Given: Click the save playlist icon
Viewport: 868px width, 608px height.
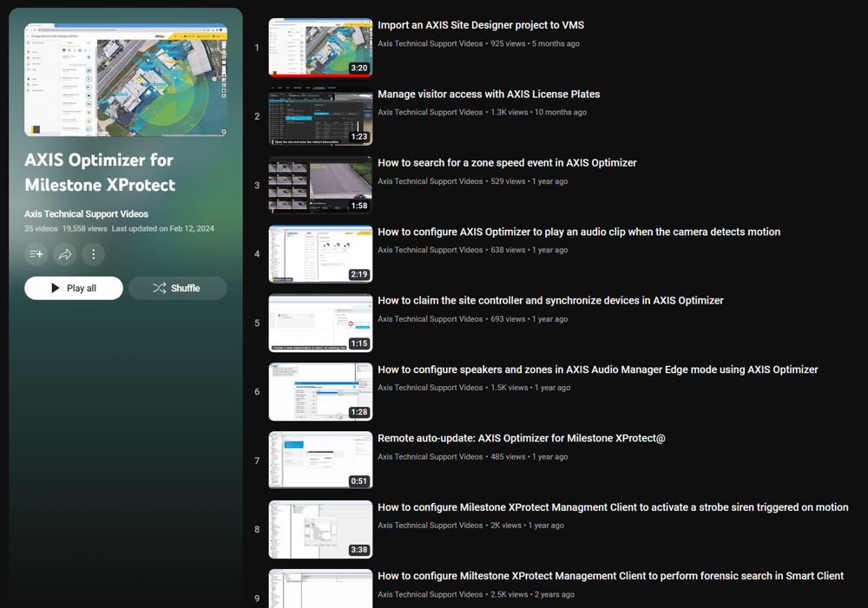Looking at the screenshot, I should pyautogui.click(x=36, y=254).
